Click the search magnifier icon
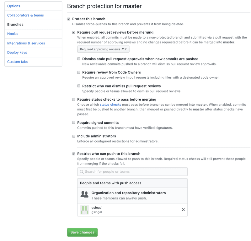Image resolution: width=251 pixels, height=241 pixels. (82, 172)
